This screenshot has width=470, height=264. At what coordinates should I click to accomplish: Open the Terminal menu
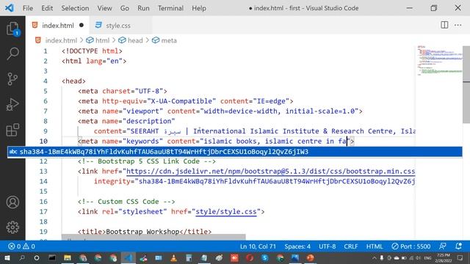click(x=170, y=8)
